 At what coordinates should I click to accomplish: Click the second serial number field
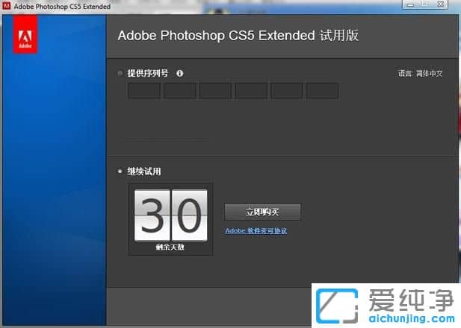click(180, 91)
